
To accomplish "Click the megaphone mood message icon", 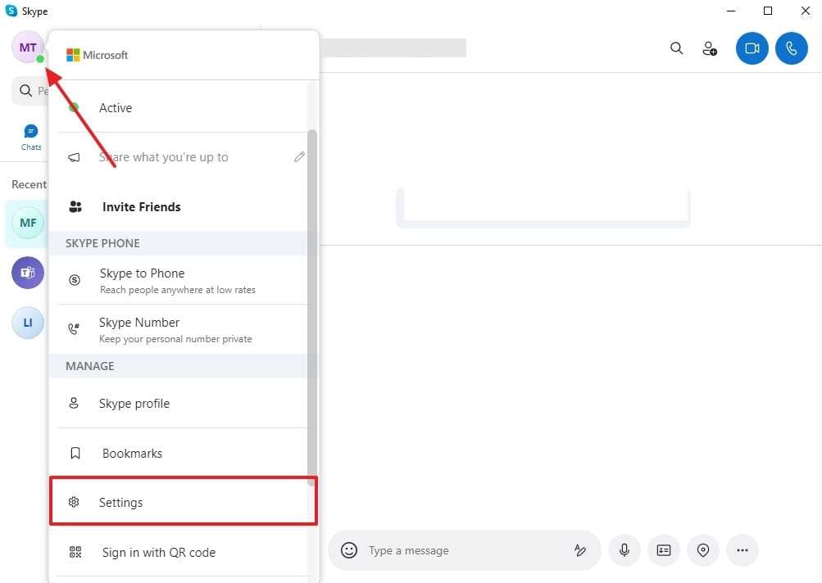I will click(74, 157).
